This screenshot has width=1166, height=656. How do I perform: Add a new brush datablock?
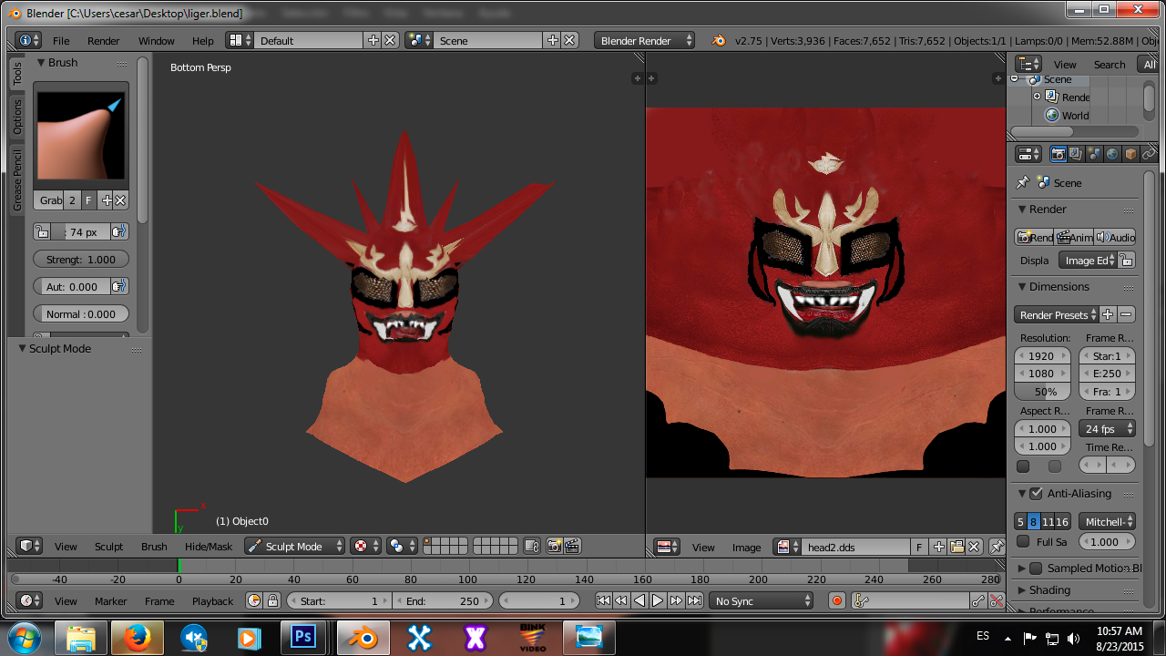pyautogui.click(x=106, y=200)
